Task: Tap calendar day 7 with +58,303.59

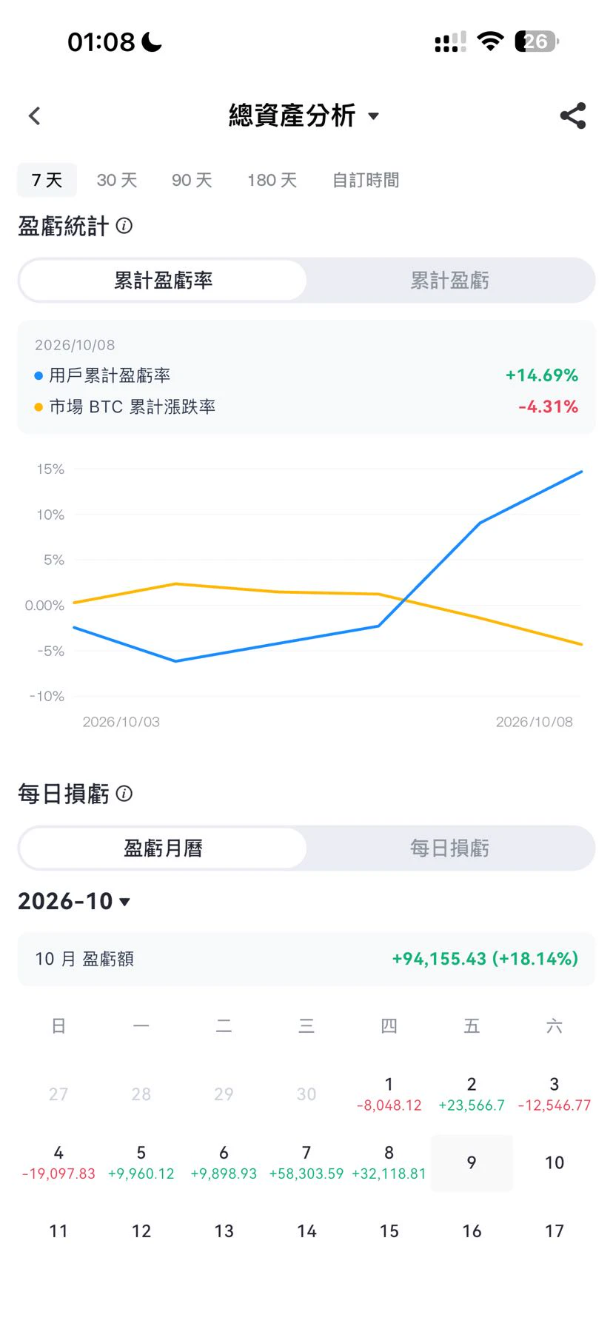Action: click(306, 1162)
